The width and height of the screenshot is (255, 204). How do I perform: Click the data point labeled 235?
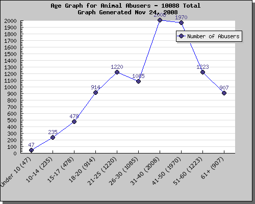[x=53, y=138]
